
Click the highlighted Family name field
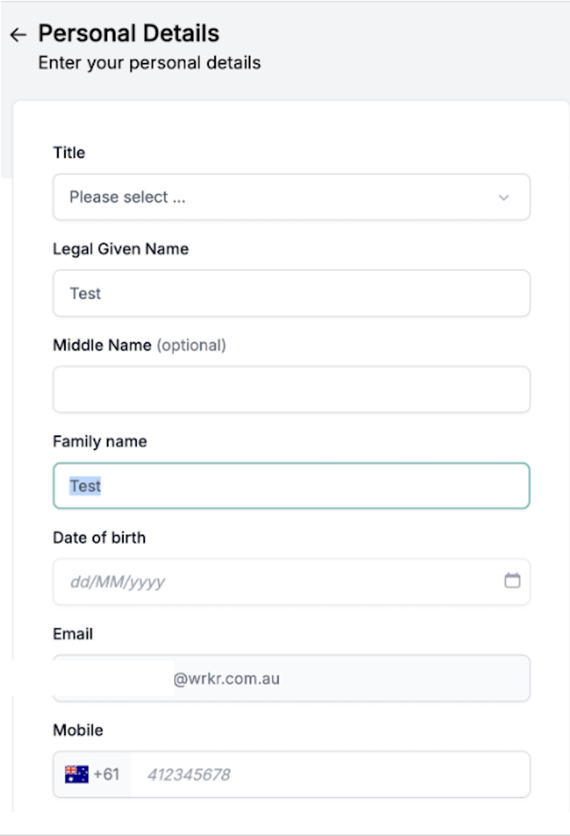pyautogui.click(x=291, y=485)
